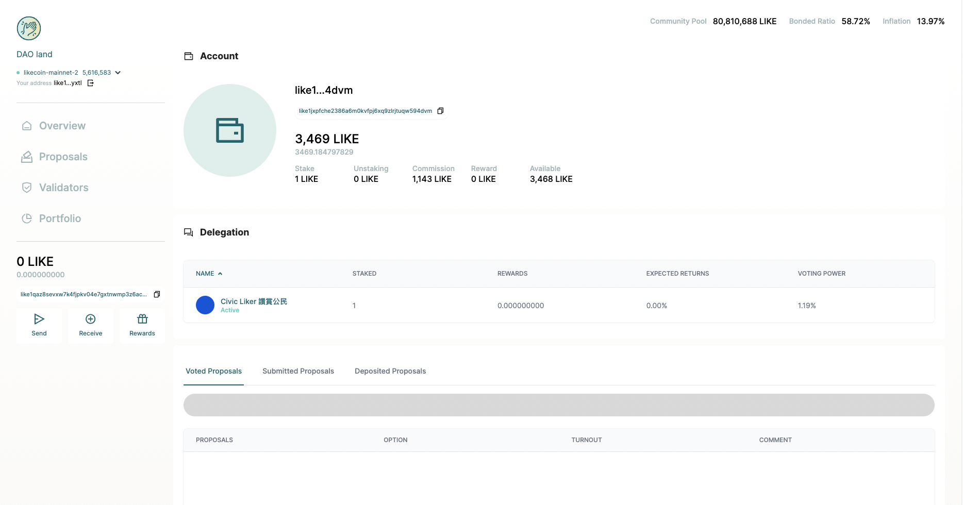Viewport: 963px width, 505px height.
Task: Go to Proposals in the sidebar
Action: coord(63,157)
